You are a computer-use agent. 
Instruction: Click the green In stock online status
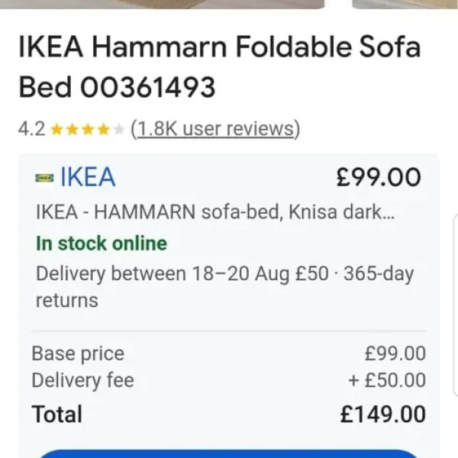pos(101,244)
